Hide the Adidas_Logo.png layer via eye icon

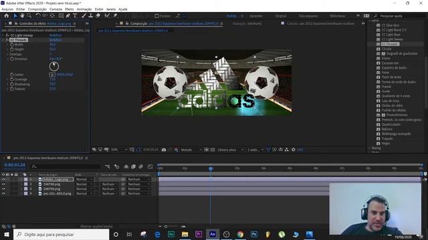coord(3,179)
